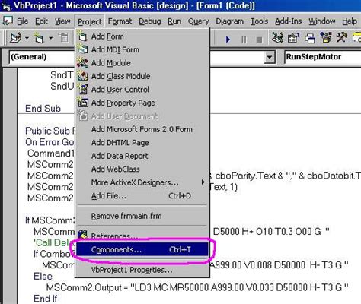Open the Query menu
Viewport: 361px width, 304px height.
point(198,21)
